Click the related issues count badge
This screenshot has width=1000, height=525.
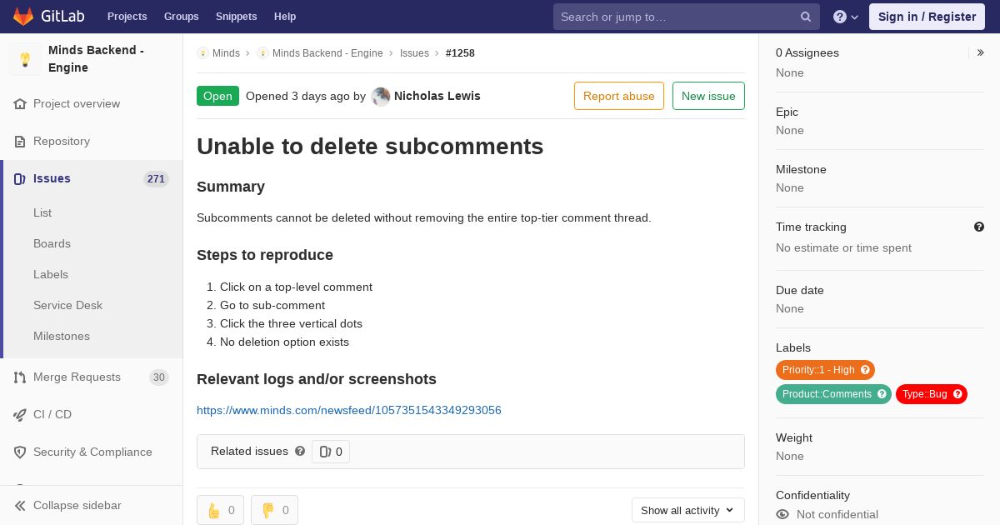[x=331, y=452]
